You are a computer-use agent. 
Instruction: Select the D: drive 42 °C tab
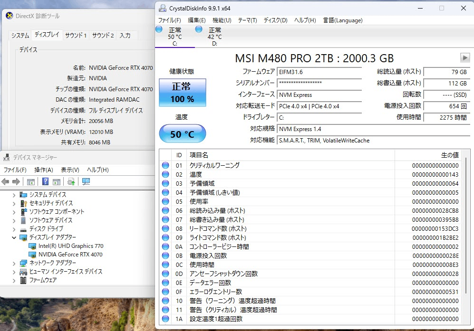[x=214, y=37]
